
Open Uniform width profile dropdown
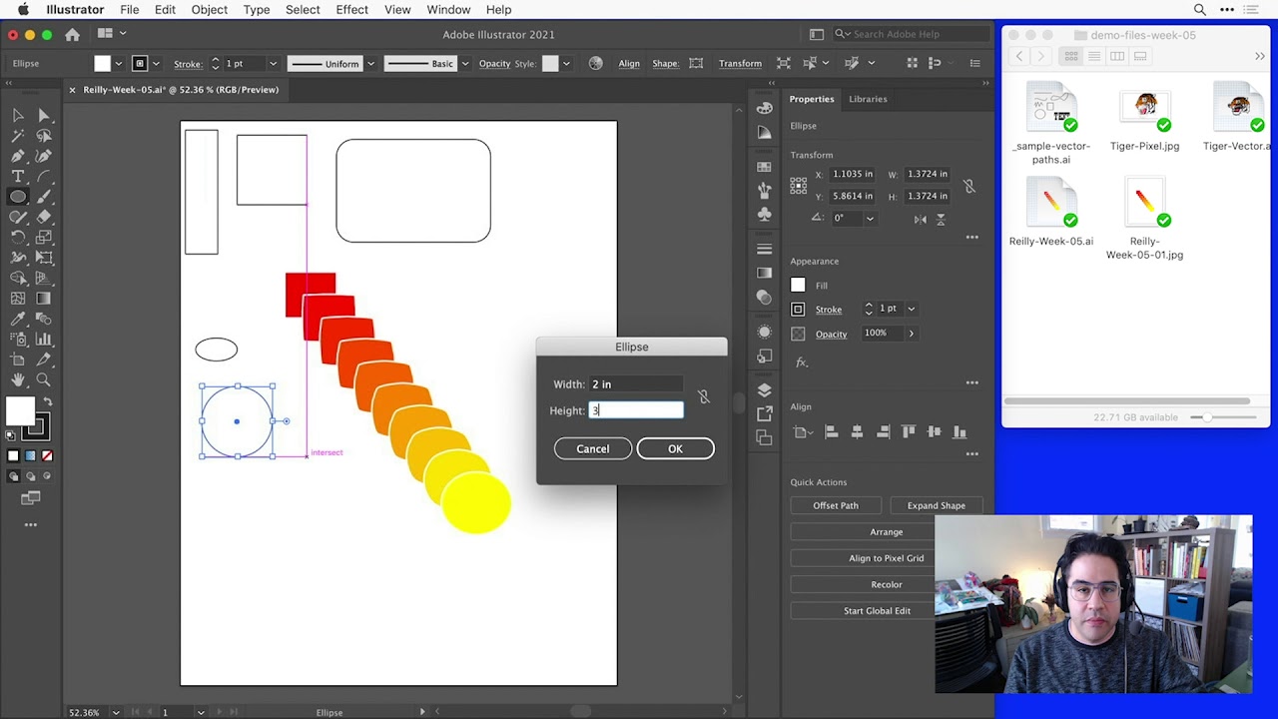tap(370, 64)
